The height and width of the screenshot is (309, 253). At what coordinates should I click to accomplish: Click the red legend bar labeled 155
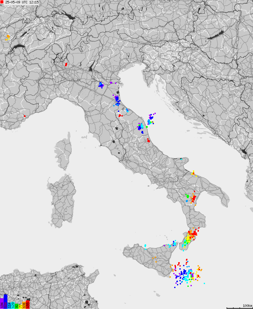pos(28,304)
